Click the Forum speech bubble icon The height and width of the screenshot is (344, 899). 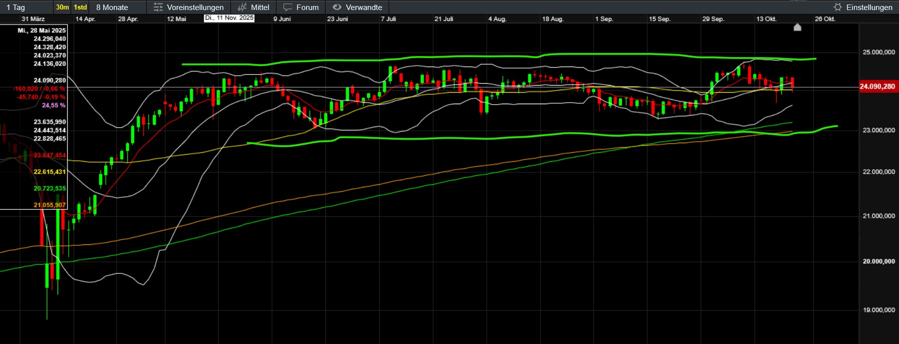pos(287,7)
